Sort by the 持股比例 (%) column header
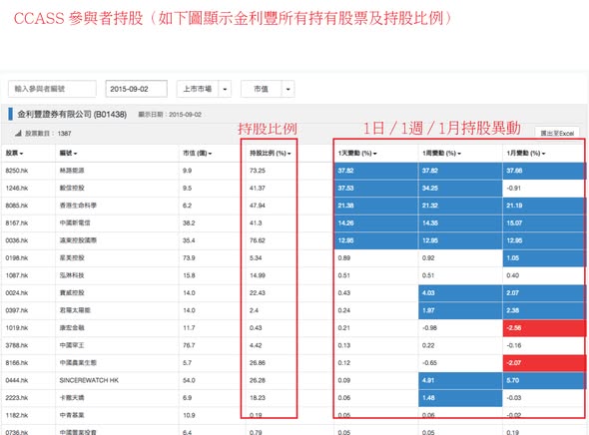This screenshot has width=589, height=435. coord(271,153)
